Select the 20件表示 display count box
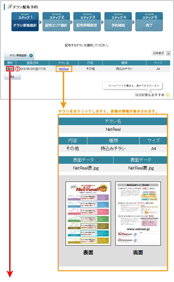 pos(161,53)
